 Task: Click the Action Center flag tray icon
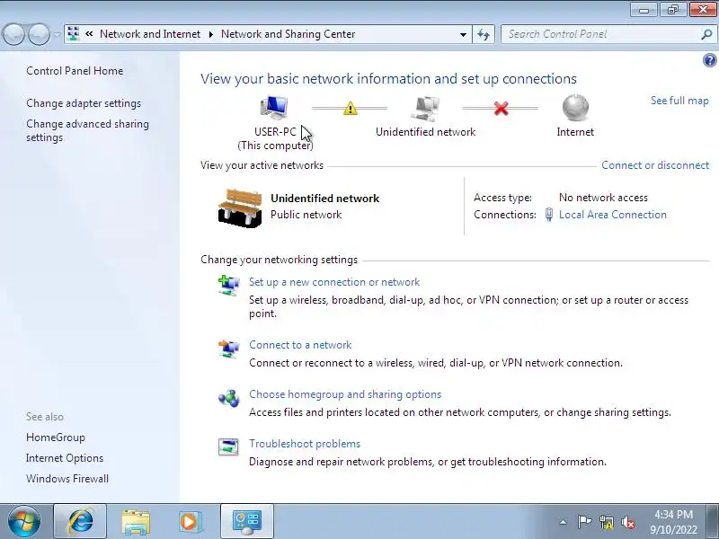tap(584, 522)
